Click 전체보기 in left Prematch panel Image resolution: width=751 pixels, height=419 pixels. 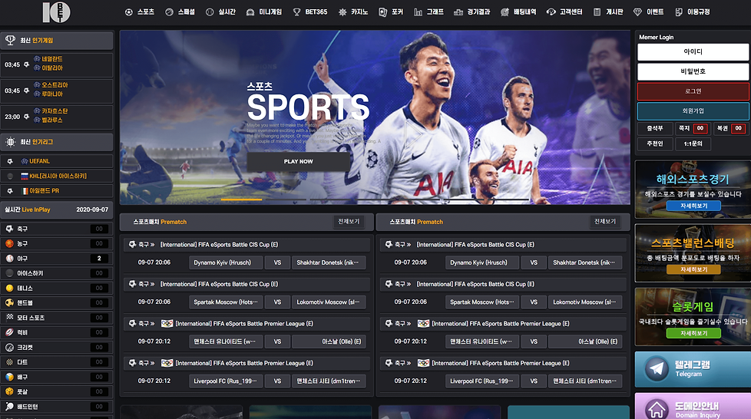click(x=349, y=222)
